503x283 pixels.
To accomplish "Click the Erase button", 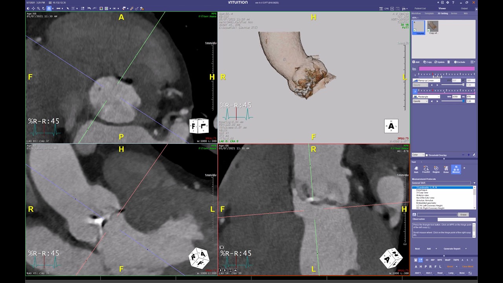I will pyautogui.click(x=463, y=215).
